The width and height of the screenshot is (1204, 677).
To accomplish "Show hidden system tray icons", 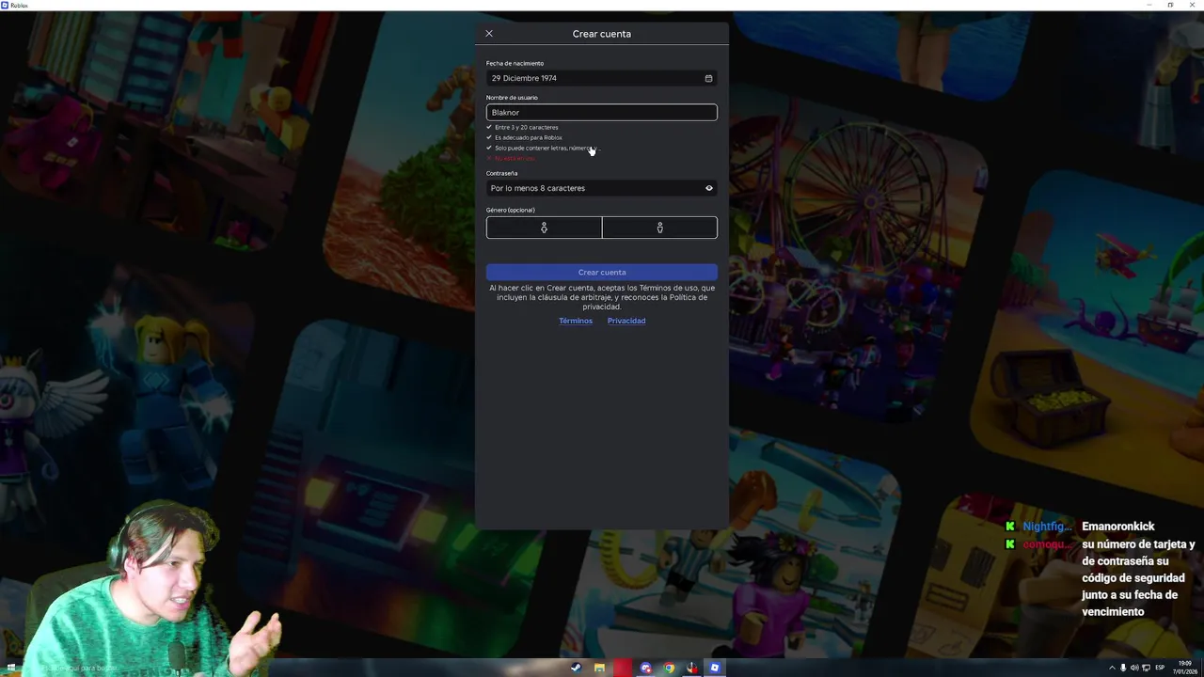I will click(1112, 668).
